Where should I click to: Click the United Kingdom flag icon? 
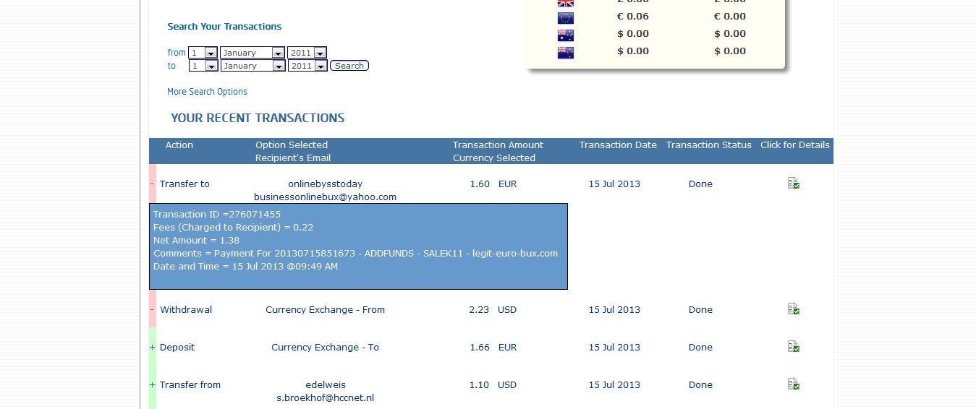click(565, 2)
